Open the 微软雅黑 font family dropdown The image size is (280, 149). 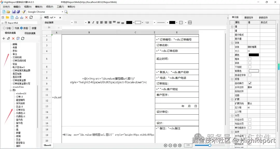pos(72,23)
